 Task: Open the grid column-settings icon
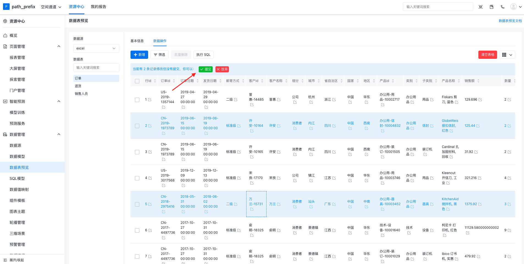[x=504, y=55]
